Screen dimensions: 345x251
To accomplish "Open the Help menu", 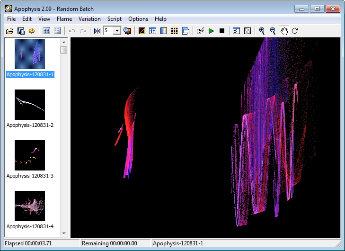I will pos(160,19).
